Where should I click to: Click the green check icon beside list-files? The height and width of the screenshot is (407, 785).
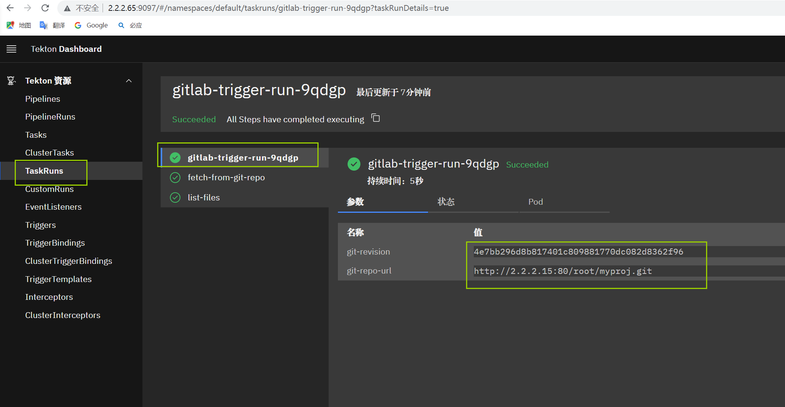(175, 198)
